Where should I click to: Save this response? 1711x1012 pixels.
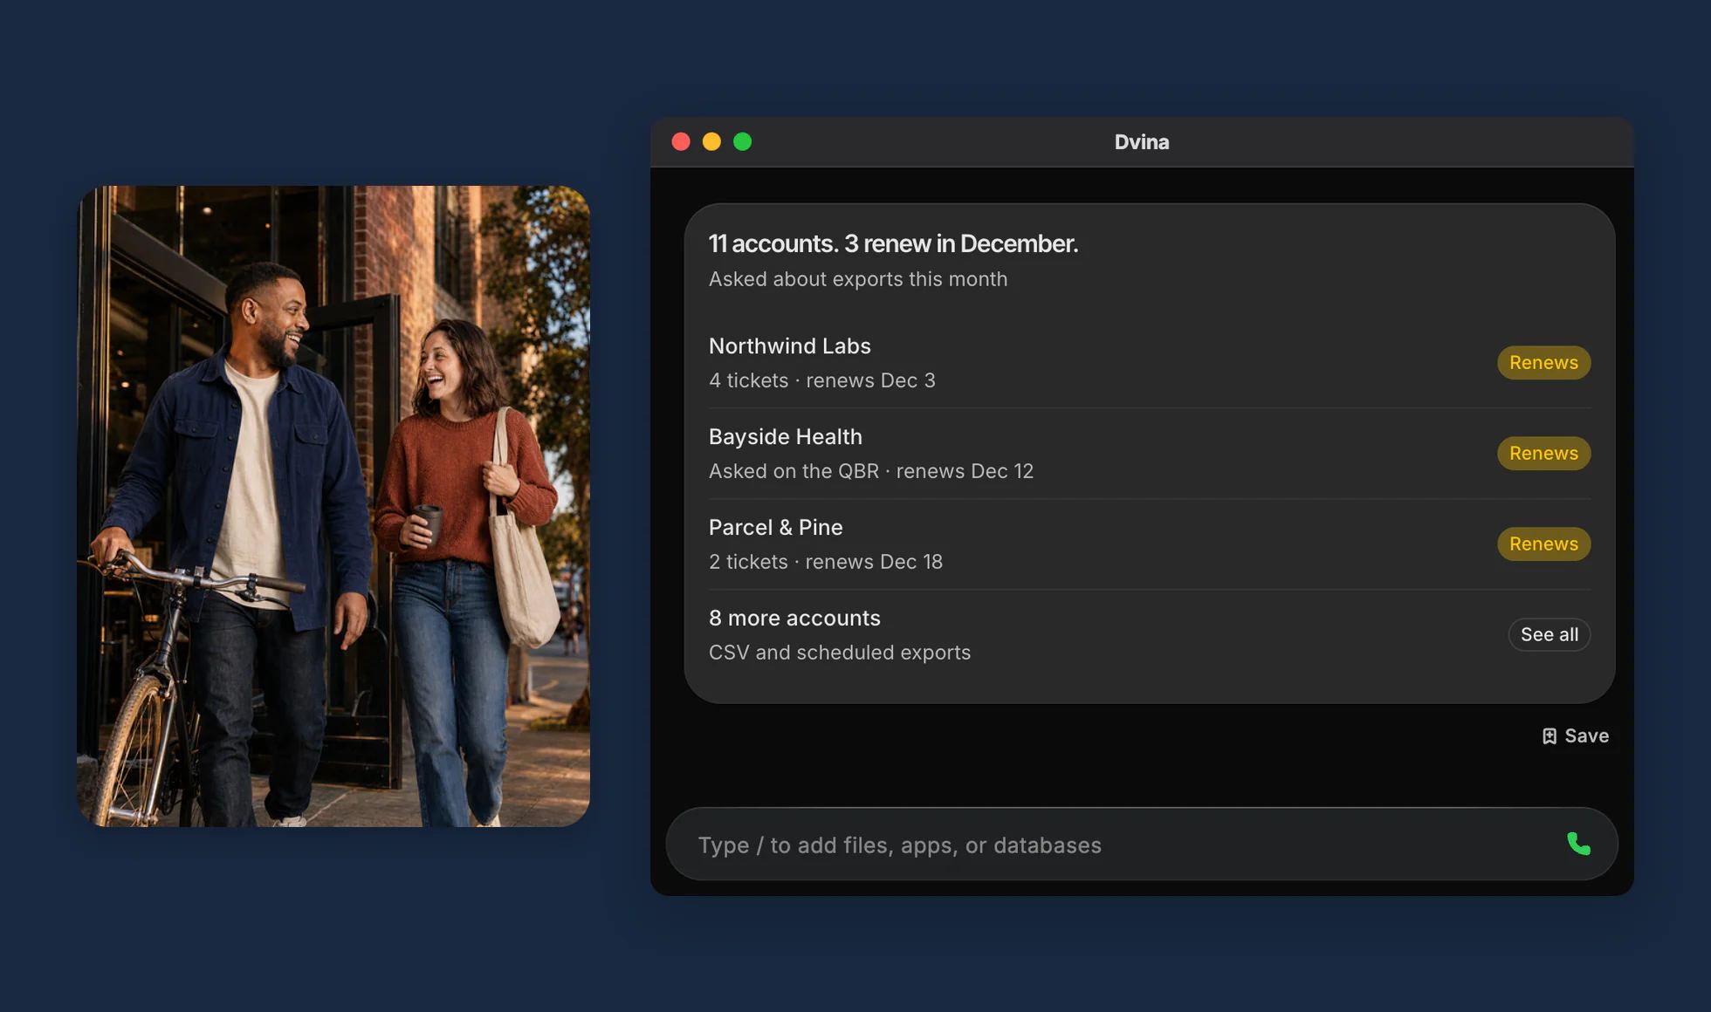point(1575,736)
